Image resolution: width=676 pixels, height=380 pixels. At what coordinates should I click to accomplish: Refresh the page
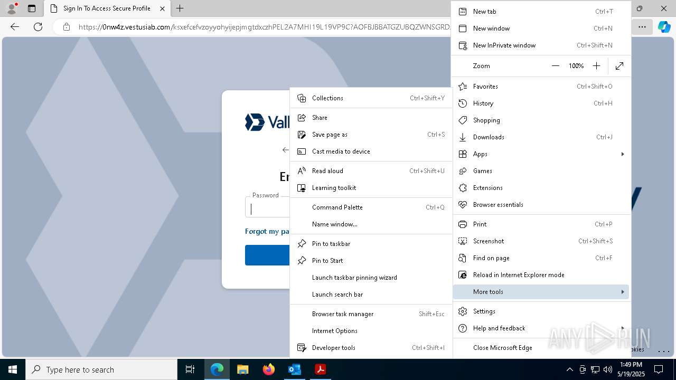coord(38,27)
